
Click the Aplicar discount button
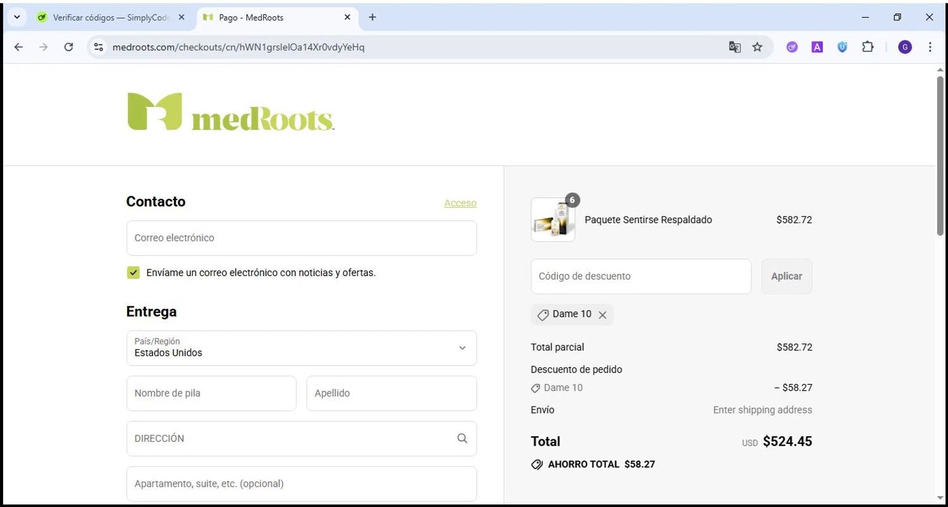(787, 277)
